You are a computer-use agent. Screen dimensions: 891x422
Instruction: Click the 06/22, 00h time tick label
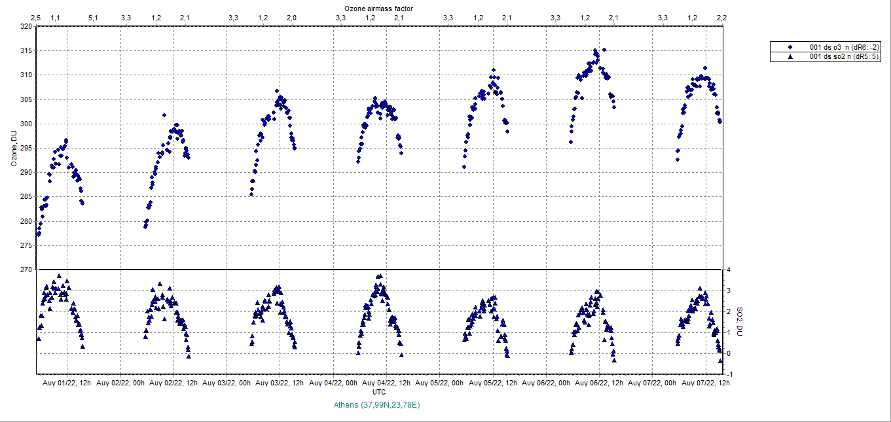[x=546, y=383]
